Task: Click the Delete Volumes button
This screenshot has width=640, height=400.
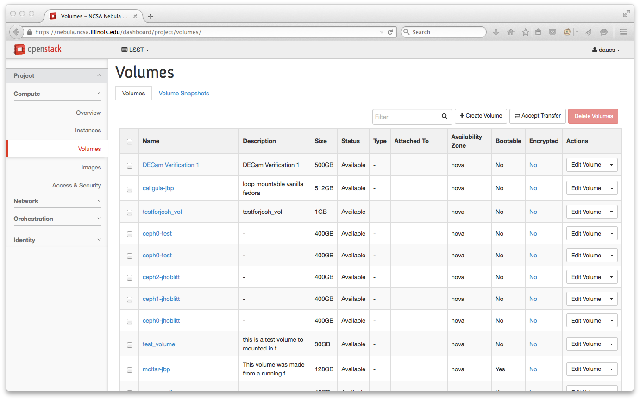Action: [x=593, y=116]
